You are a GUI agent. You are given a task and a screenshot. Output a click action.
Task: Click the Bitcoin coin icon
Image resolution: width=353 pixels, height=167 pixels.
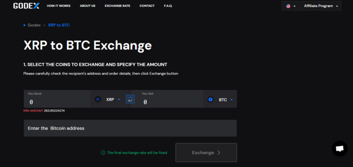(x=210, y=100)
